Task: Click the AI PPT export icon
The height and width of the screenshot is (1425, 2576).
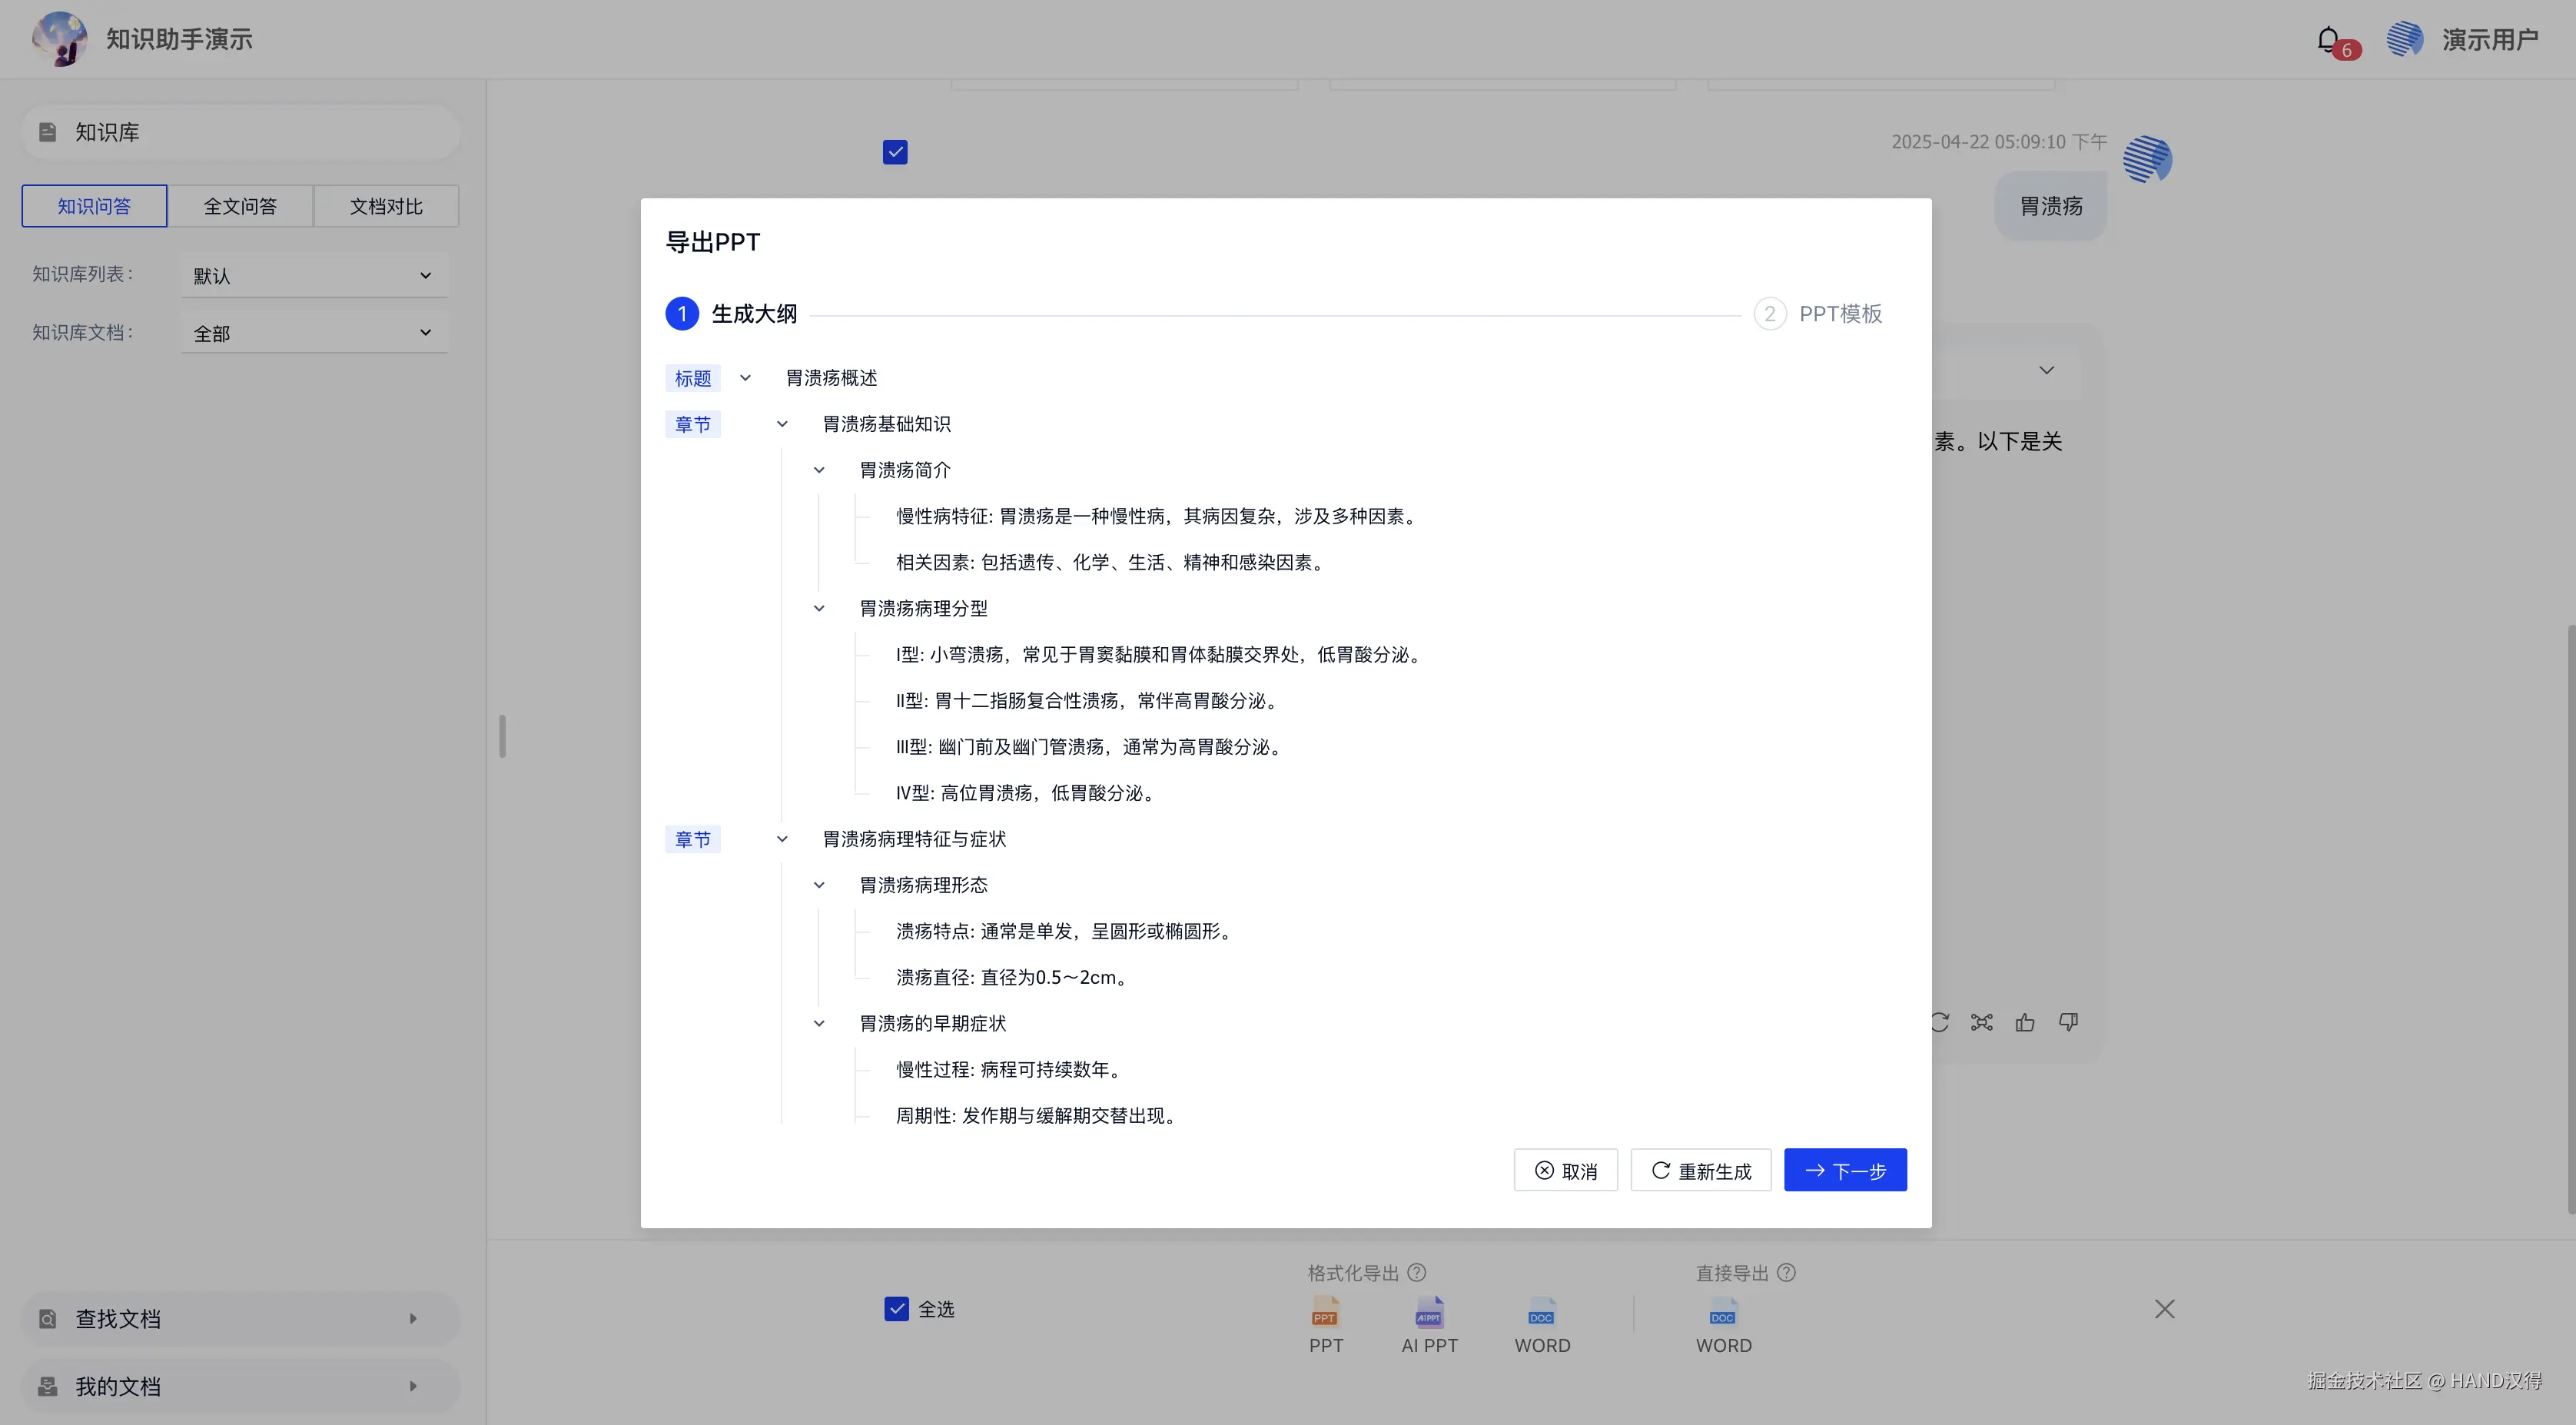Action: (1429, 1312)
